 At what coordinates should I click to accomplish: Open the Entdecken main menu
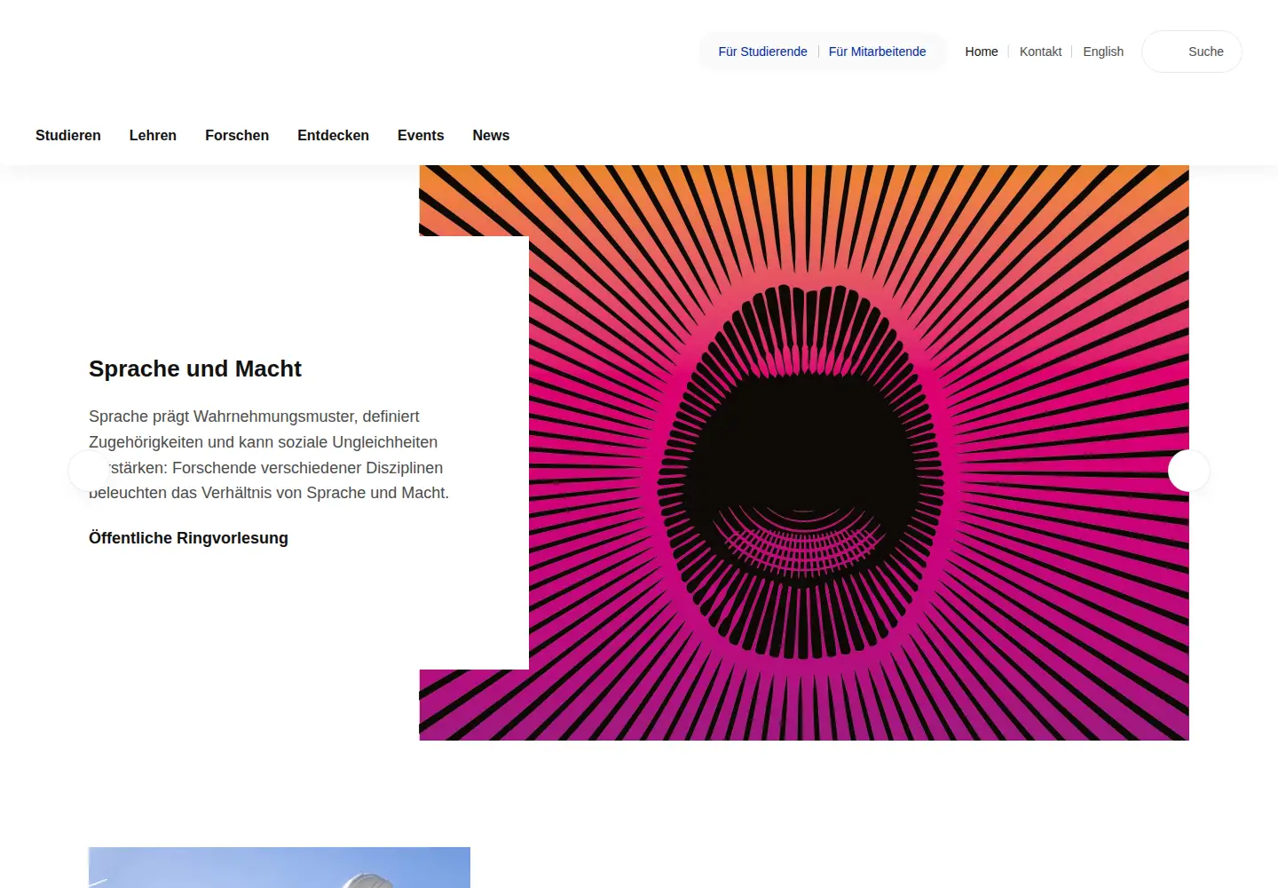[x=333, y=135]
